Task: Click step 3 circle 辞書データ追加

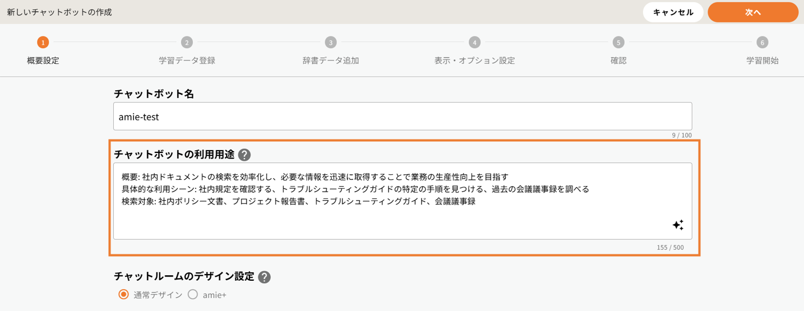Action: tap(331, 42)
